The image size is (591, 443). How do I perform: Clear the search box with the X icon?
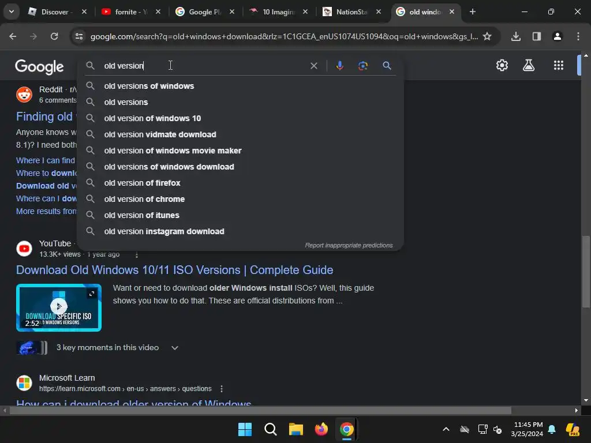coord(313,66)
